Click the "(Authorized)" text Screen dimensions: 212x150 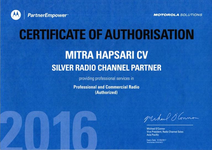coord(106,92)
